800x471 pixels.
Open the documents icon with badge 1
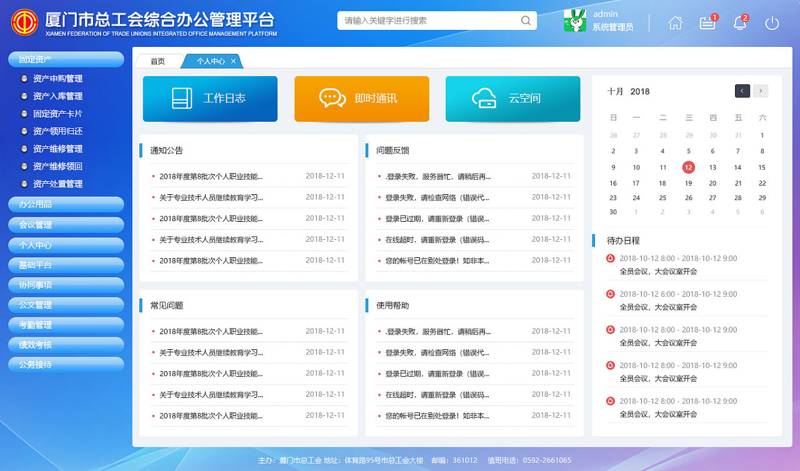707,22
